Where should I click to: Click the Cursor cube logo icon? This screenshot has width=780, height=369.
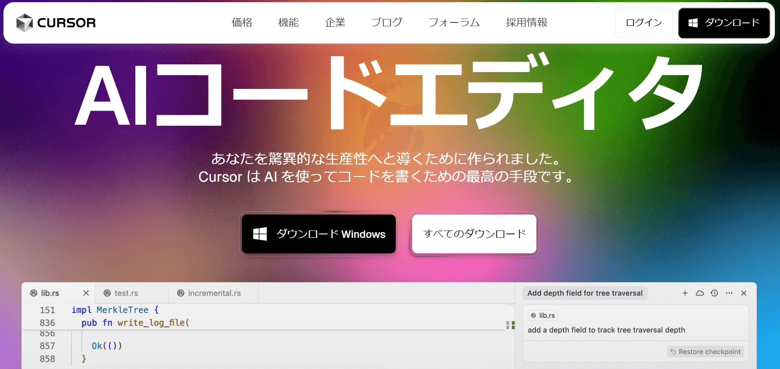[25, 23]
